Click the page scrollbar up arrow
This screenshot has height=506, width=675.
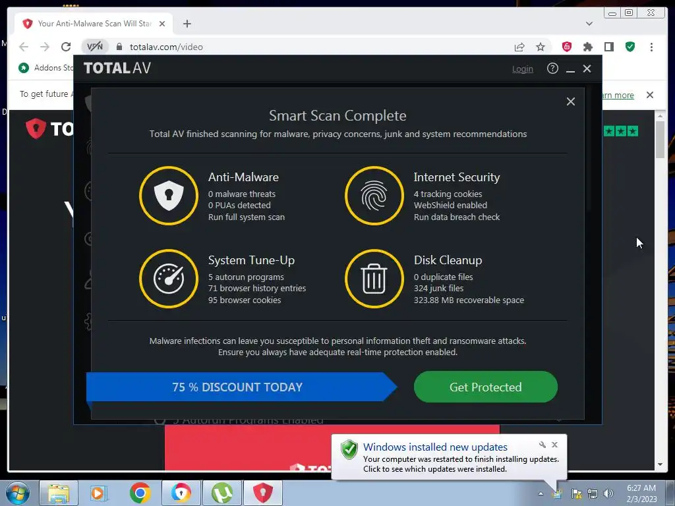660,116
